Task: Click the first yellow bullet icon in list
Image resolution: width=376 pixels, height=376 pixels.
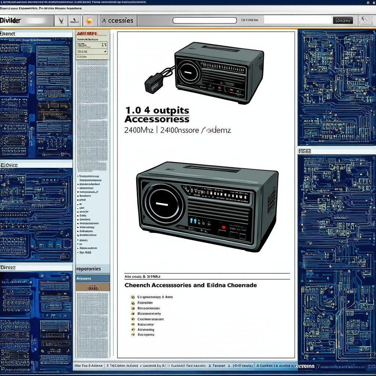Action: click(133, 297)
